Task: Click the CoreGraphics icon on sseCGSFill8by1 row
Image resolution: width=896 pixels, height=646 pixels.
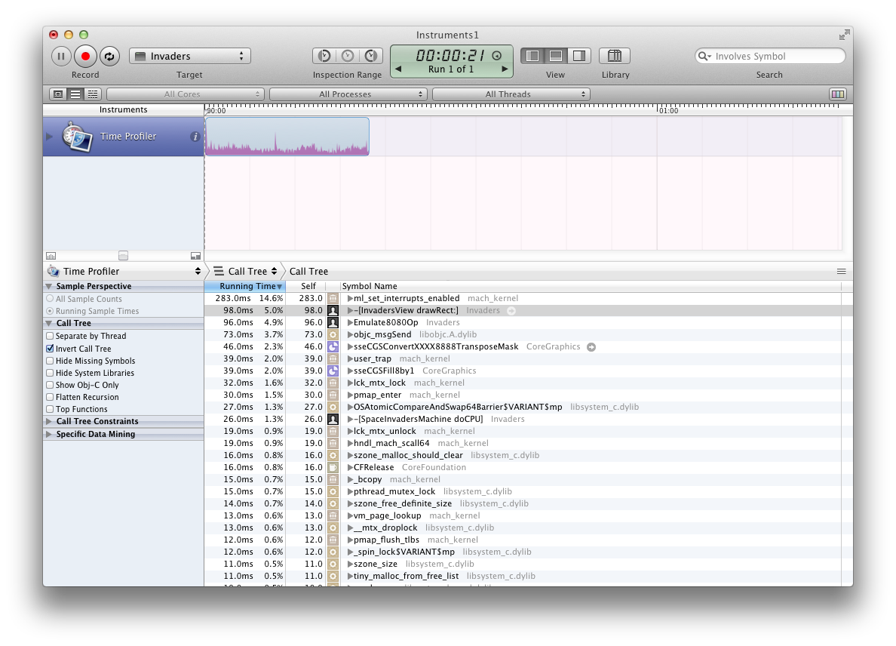Action: point(333,371)
